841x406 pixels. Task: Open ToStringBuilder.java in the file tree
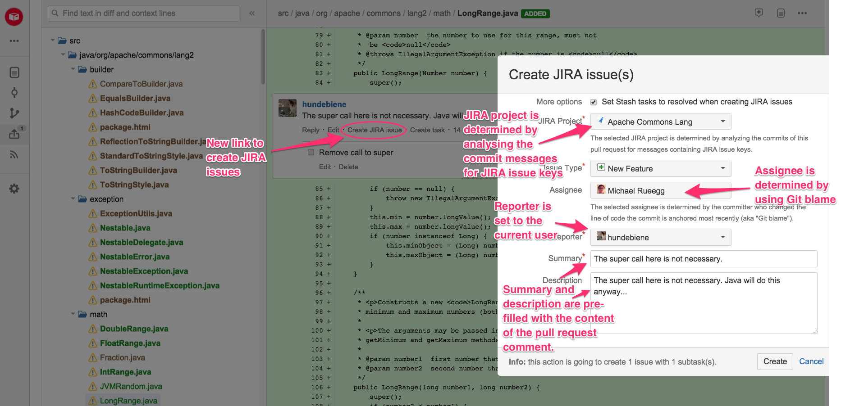click(138, 171)
